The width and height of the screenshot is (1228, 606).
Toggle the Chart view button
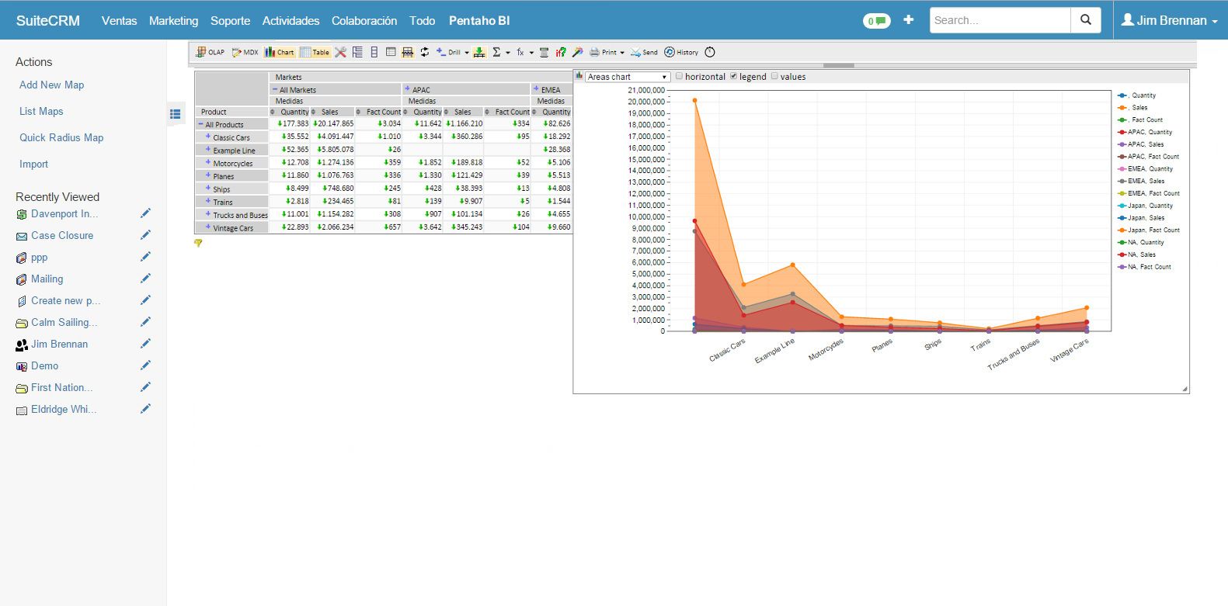pos(280,52)
